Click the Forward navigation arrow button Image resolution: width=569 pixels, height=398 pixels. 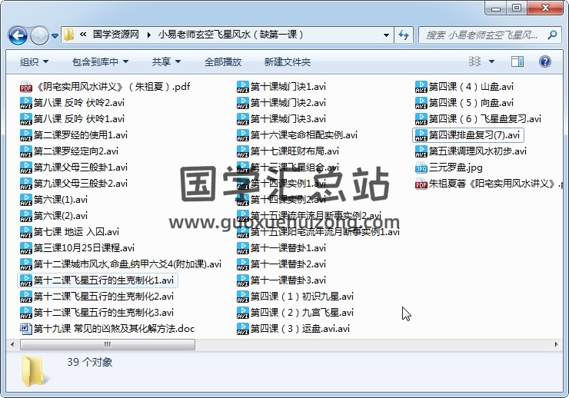(38, 35)
